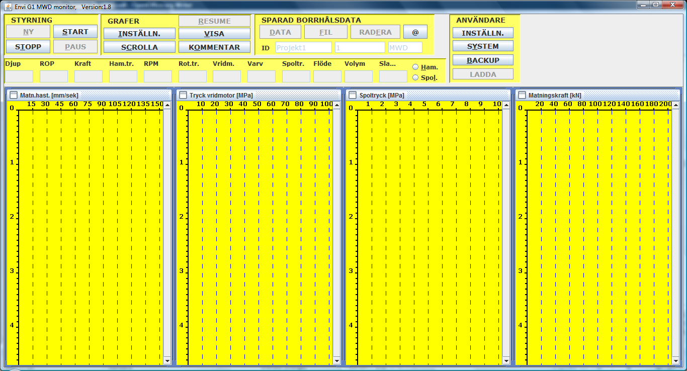Screen dimensions: 687x371
Task: Click the Matningskraft [kN] title bar
Action: click(598, 95)
